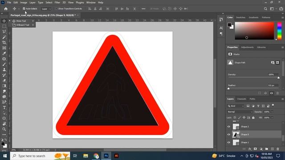Expand the Opacity slider arrow
Image resolution: width=285 pixels, height=160 pixels.
pyautogui.click(x=272, y=112)
